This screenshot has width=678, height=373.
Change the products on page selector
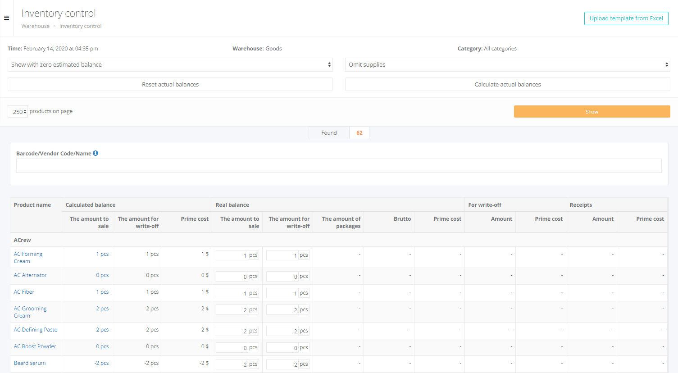pos(18,112)
